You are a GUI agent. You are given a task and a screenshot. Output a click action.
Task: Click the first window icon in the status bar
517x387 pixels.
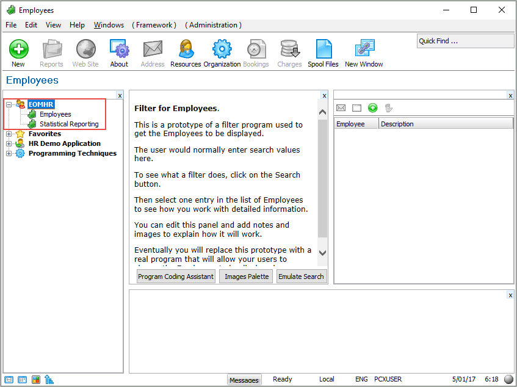tap(9, 380)
